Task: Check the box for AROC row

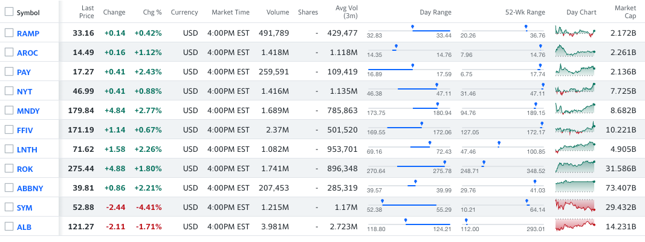Action: (8, 52)
